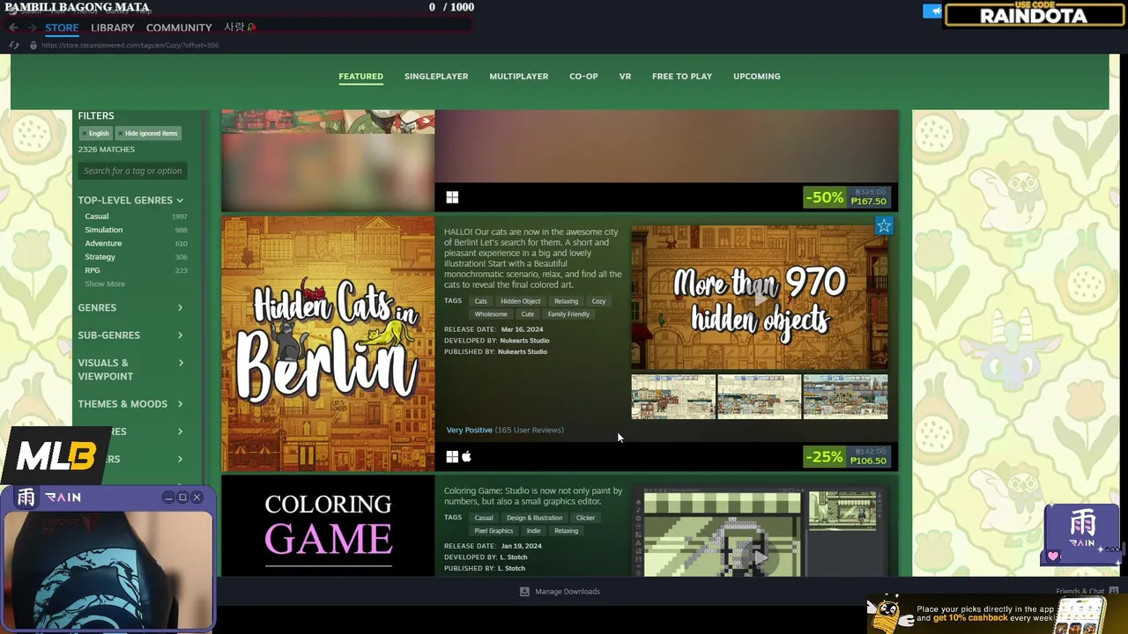Image resolution: width=1128 pixels, height=634 pixels.
Task: Add Hidden Cats in Berlin to wishlist star
Action: click(884, 226)
